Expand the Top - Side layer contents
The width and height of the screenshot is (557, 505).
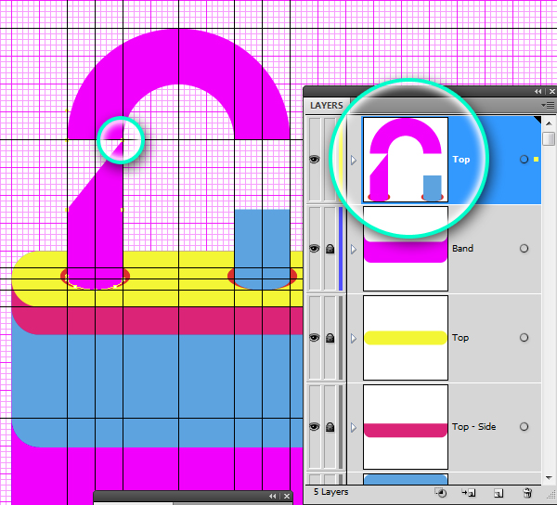tap(354, 428)
